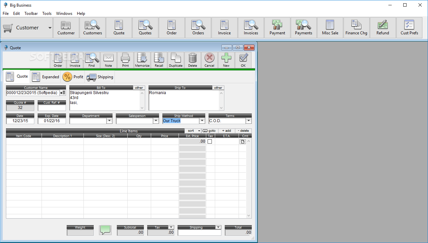Open the Payments search list
This screenshot has width=428, height=243.
pos(304,28)
